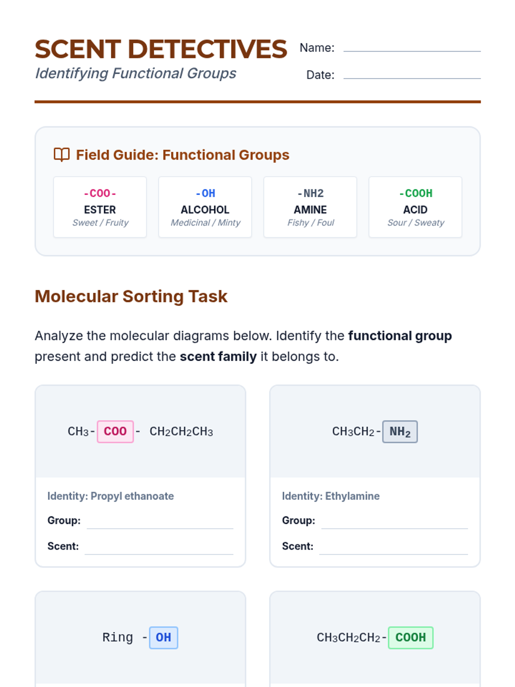Click the green COOH badge
Image resolution: width=515 pixels, height=687 pixels.
[x=411, y=638]
